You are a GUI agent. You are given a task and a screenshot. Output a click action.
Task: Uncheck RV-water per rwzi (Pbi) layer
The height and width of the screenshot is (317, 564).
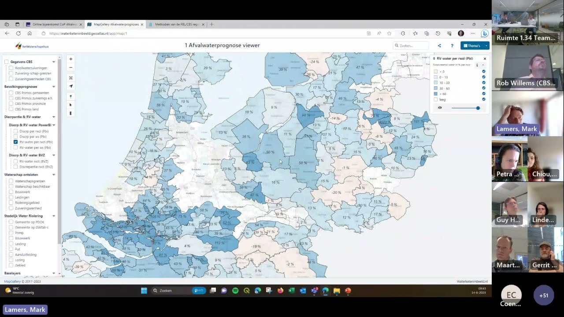click(x=15, y=142)
